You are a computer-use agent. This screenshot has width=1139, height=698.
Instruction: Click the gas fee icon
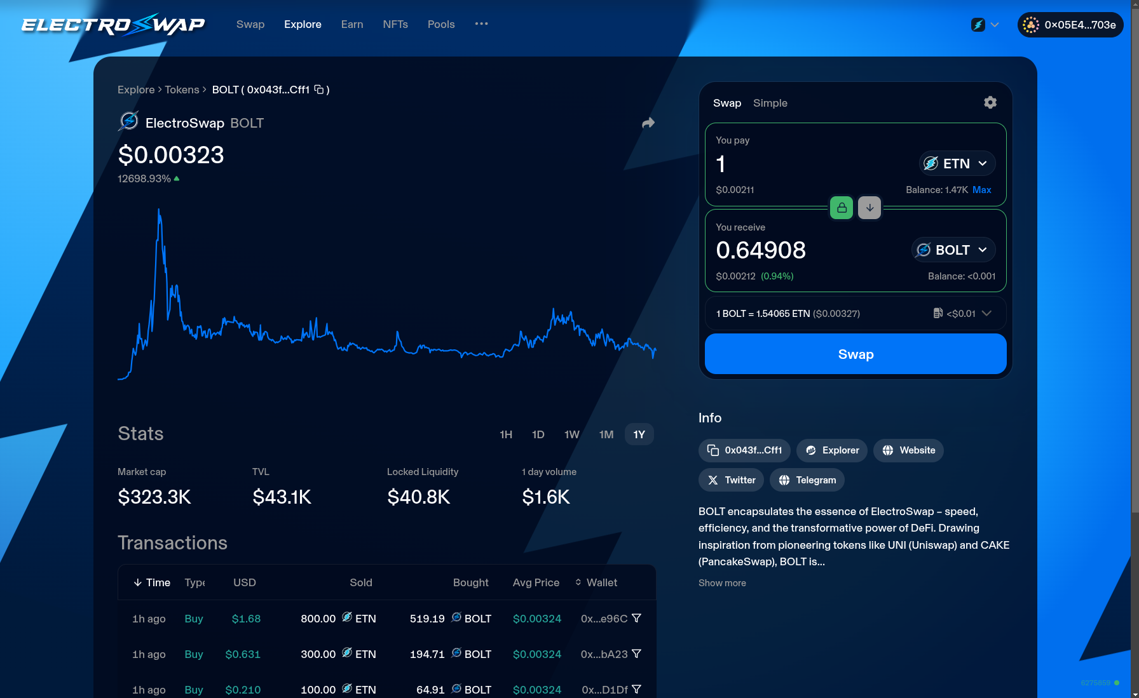(938, 313)
